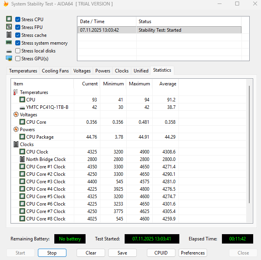Click the icon of CPU Core #8 Clock
Image resolution: width=261 pixels, height=260 pixels.
(22, 218)
